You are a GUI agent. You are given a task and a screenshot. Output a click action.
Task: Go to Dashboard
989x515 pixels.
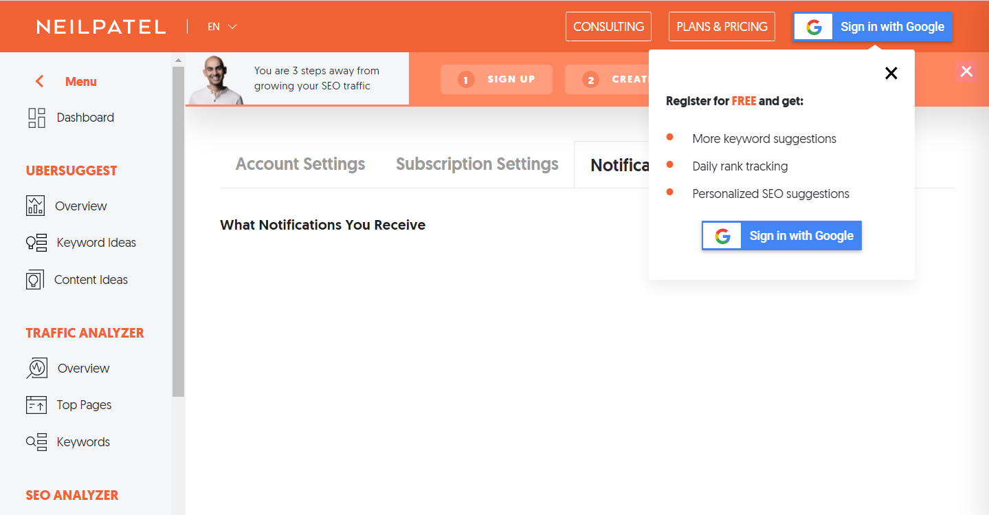coord(85,118)
